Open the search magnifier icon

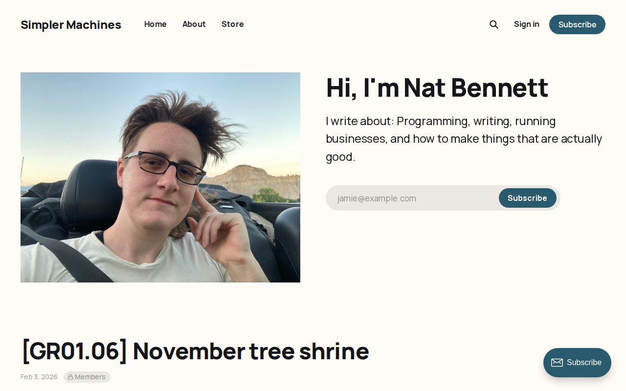[x=494, y=24]
